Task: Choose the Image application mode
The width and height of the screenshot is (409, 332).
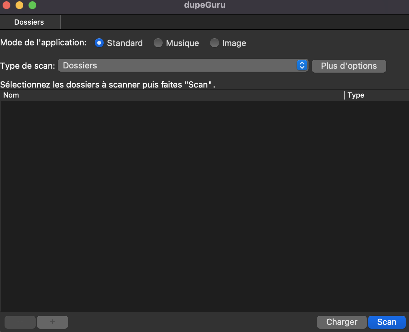Action: pyautogui.click(x=215, y=43)
